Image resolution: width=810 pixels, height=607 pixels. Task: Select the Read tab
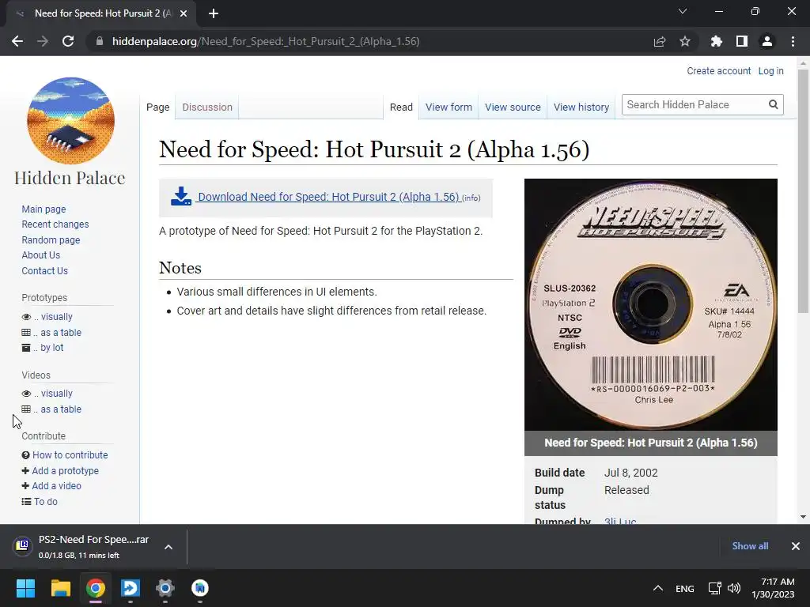[x=401, y=107]
